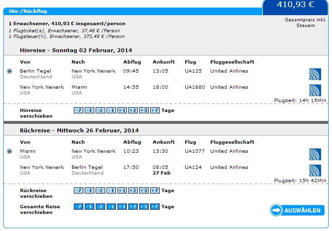This screenshot has width=332, height=231.
Task: Shift Hinreise by +2 days
Action: [133, 111]
